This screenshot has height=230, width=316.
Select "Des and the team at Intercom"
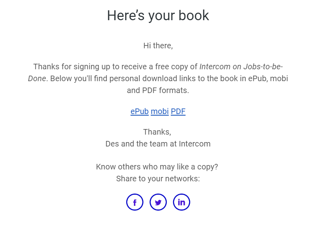point(158,144)
